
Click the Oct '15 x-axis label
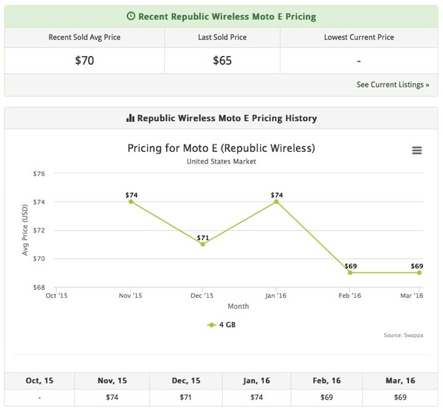tap(57, 296)
